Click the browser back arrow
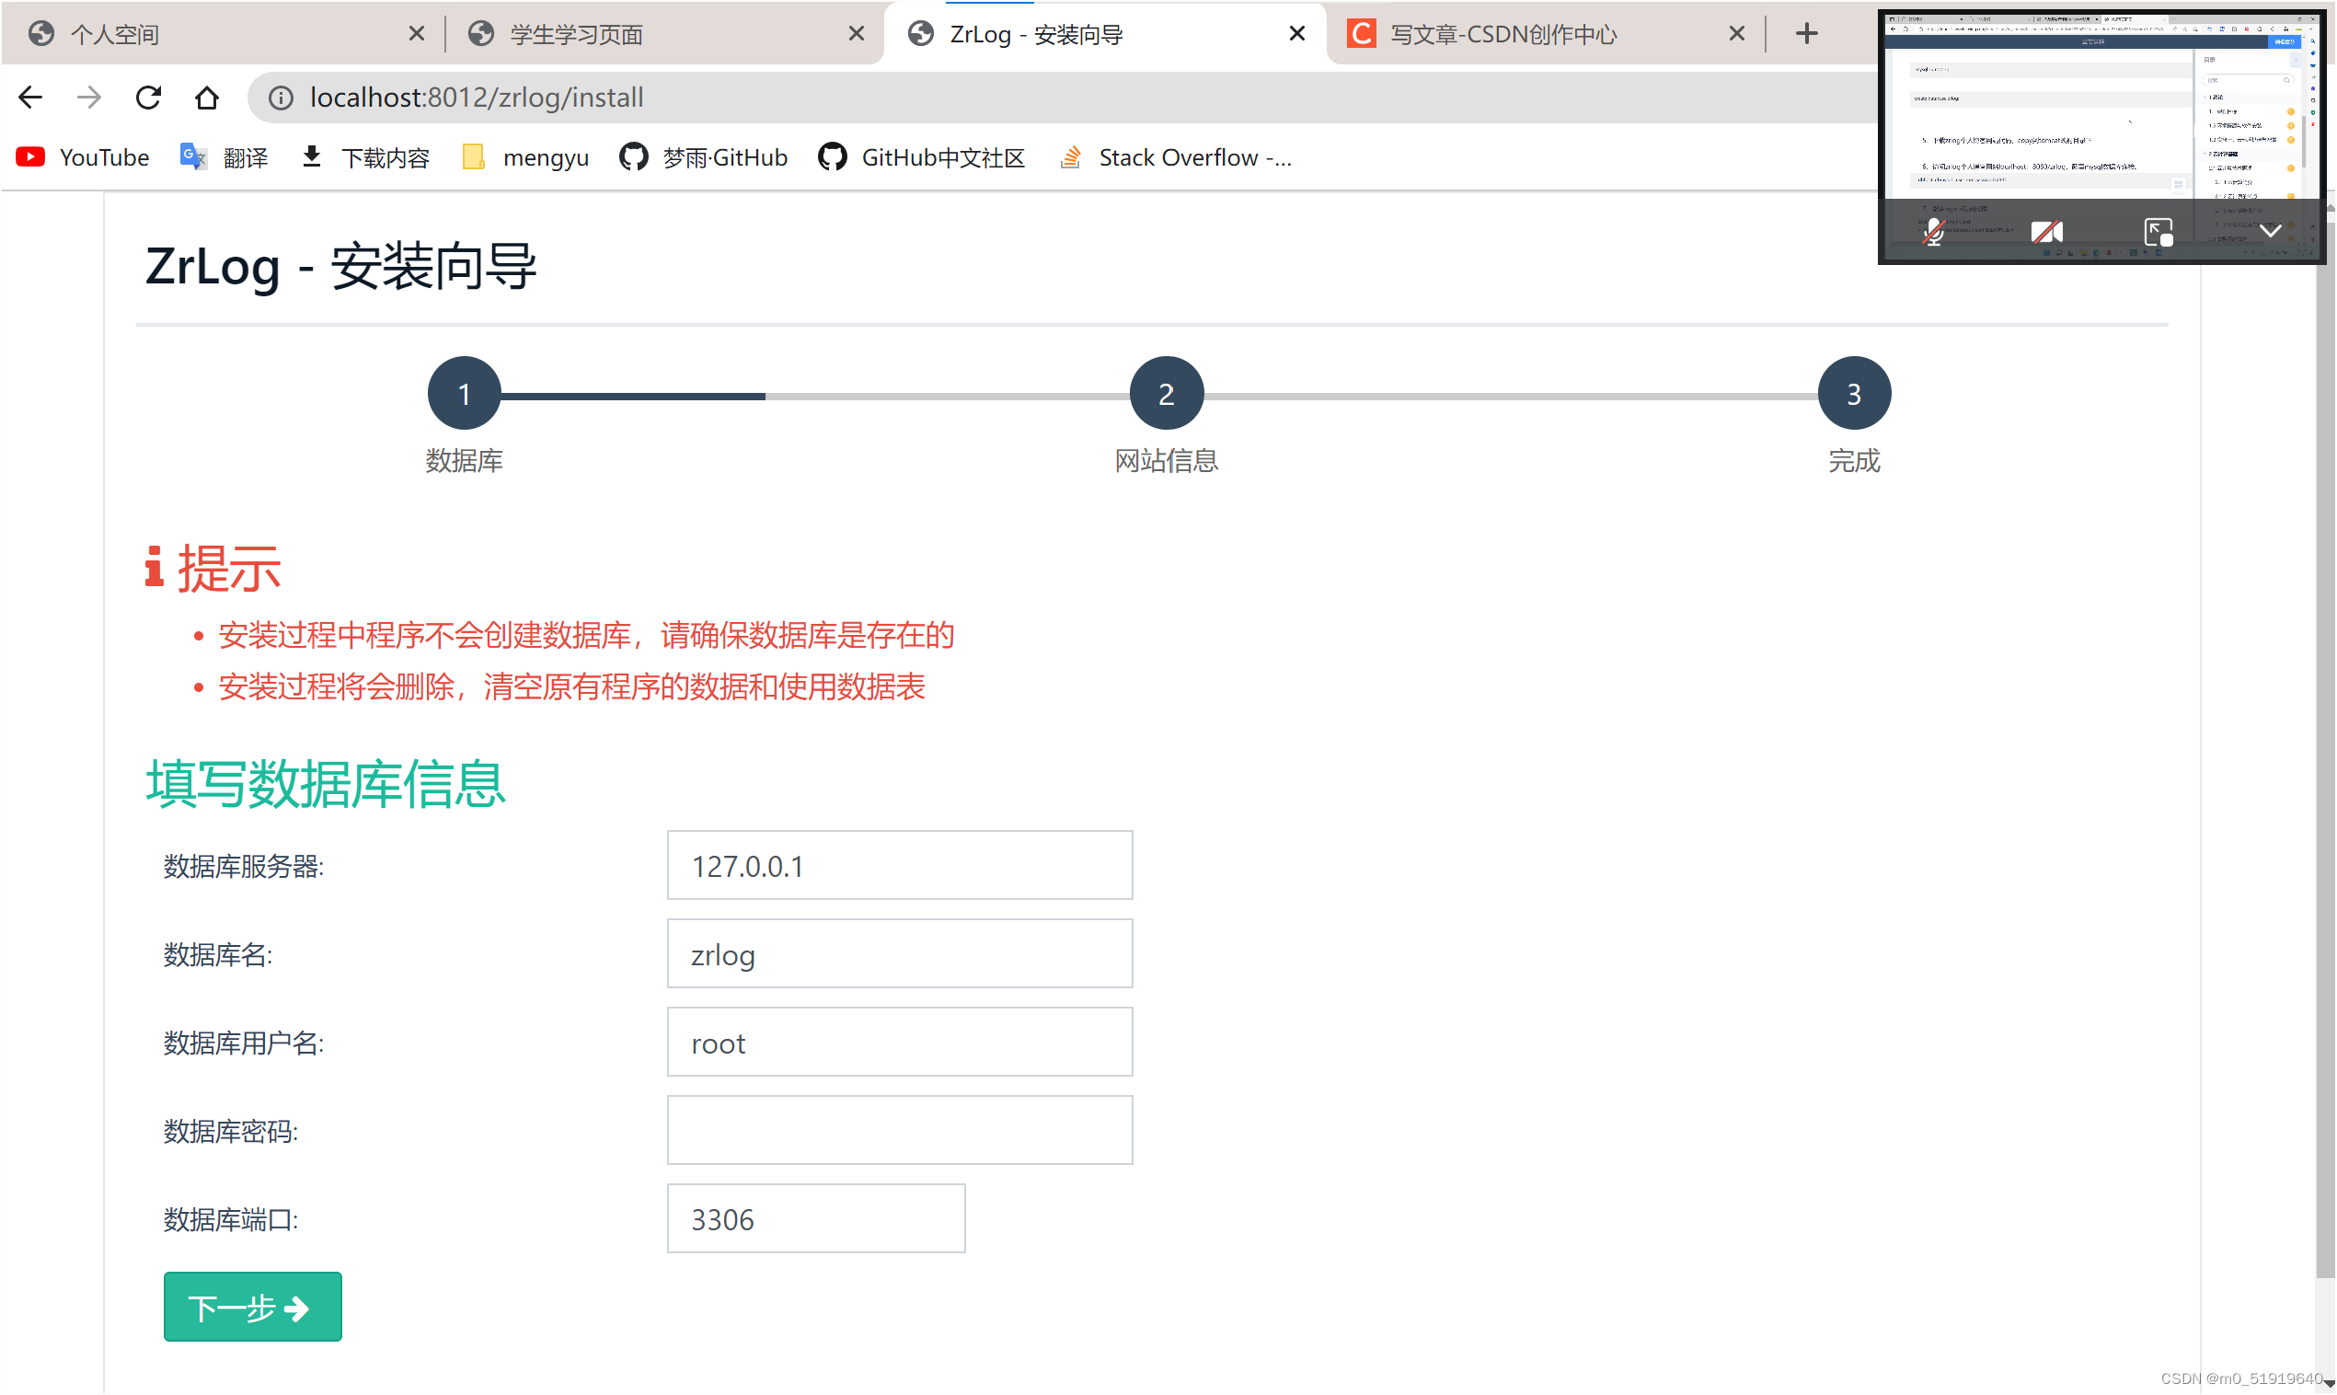This screenshot has height=1395, width=2337. point(31,98)
